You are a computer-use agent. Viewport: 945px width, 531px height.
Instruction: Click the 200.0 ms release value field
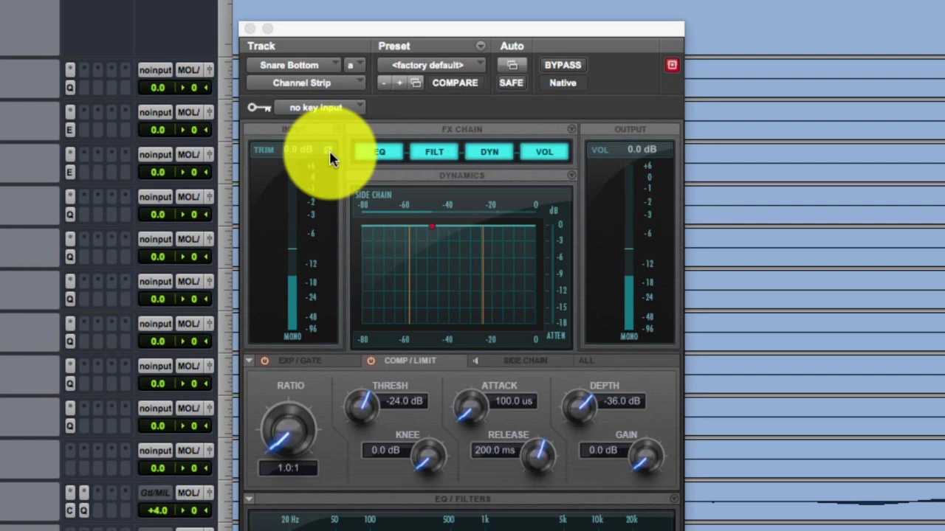click(495, 451)
